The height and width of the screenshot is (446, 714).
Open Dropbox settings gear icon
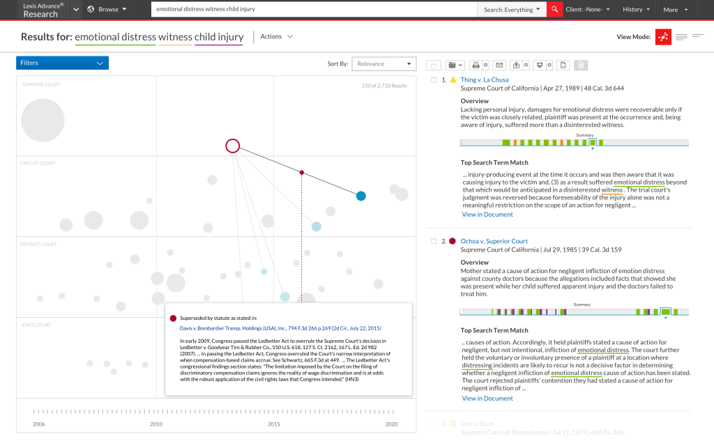click(x=549, y=65)
